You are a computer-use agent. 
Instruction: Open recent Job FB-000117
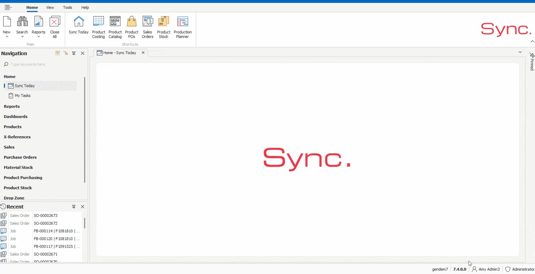point(41,246)
